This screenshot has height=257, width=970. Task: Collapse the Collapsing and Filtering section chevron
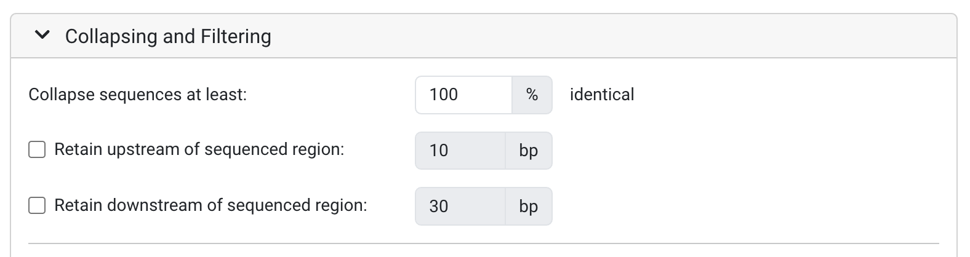click(x=42, y=36)
